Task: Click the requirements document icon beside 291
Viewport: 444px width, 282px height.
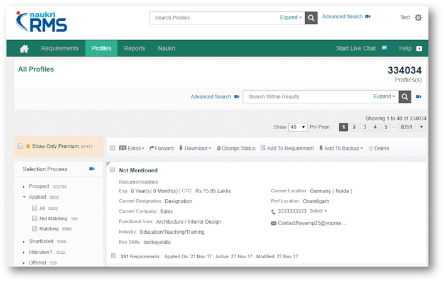Action: pos(113,256)
